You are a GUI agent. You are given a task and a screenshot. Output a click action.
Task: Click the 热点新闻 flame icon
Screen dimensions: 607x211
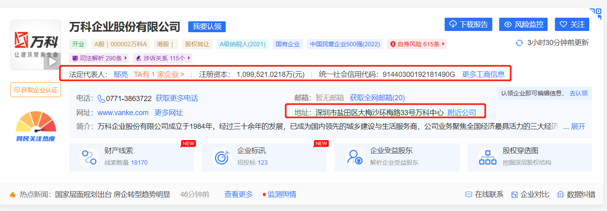tap(13, 194)
